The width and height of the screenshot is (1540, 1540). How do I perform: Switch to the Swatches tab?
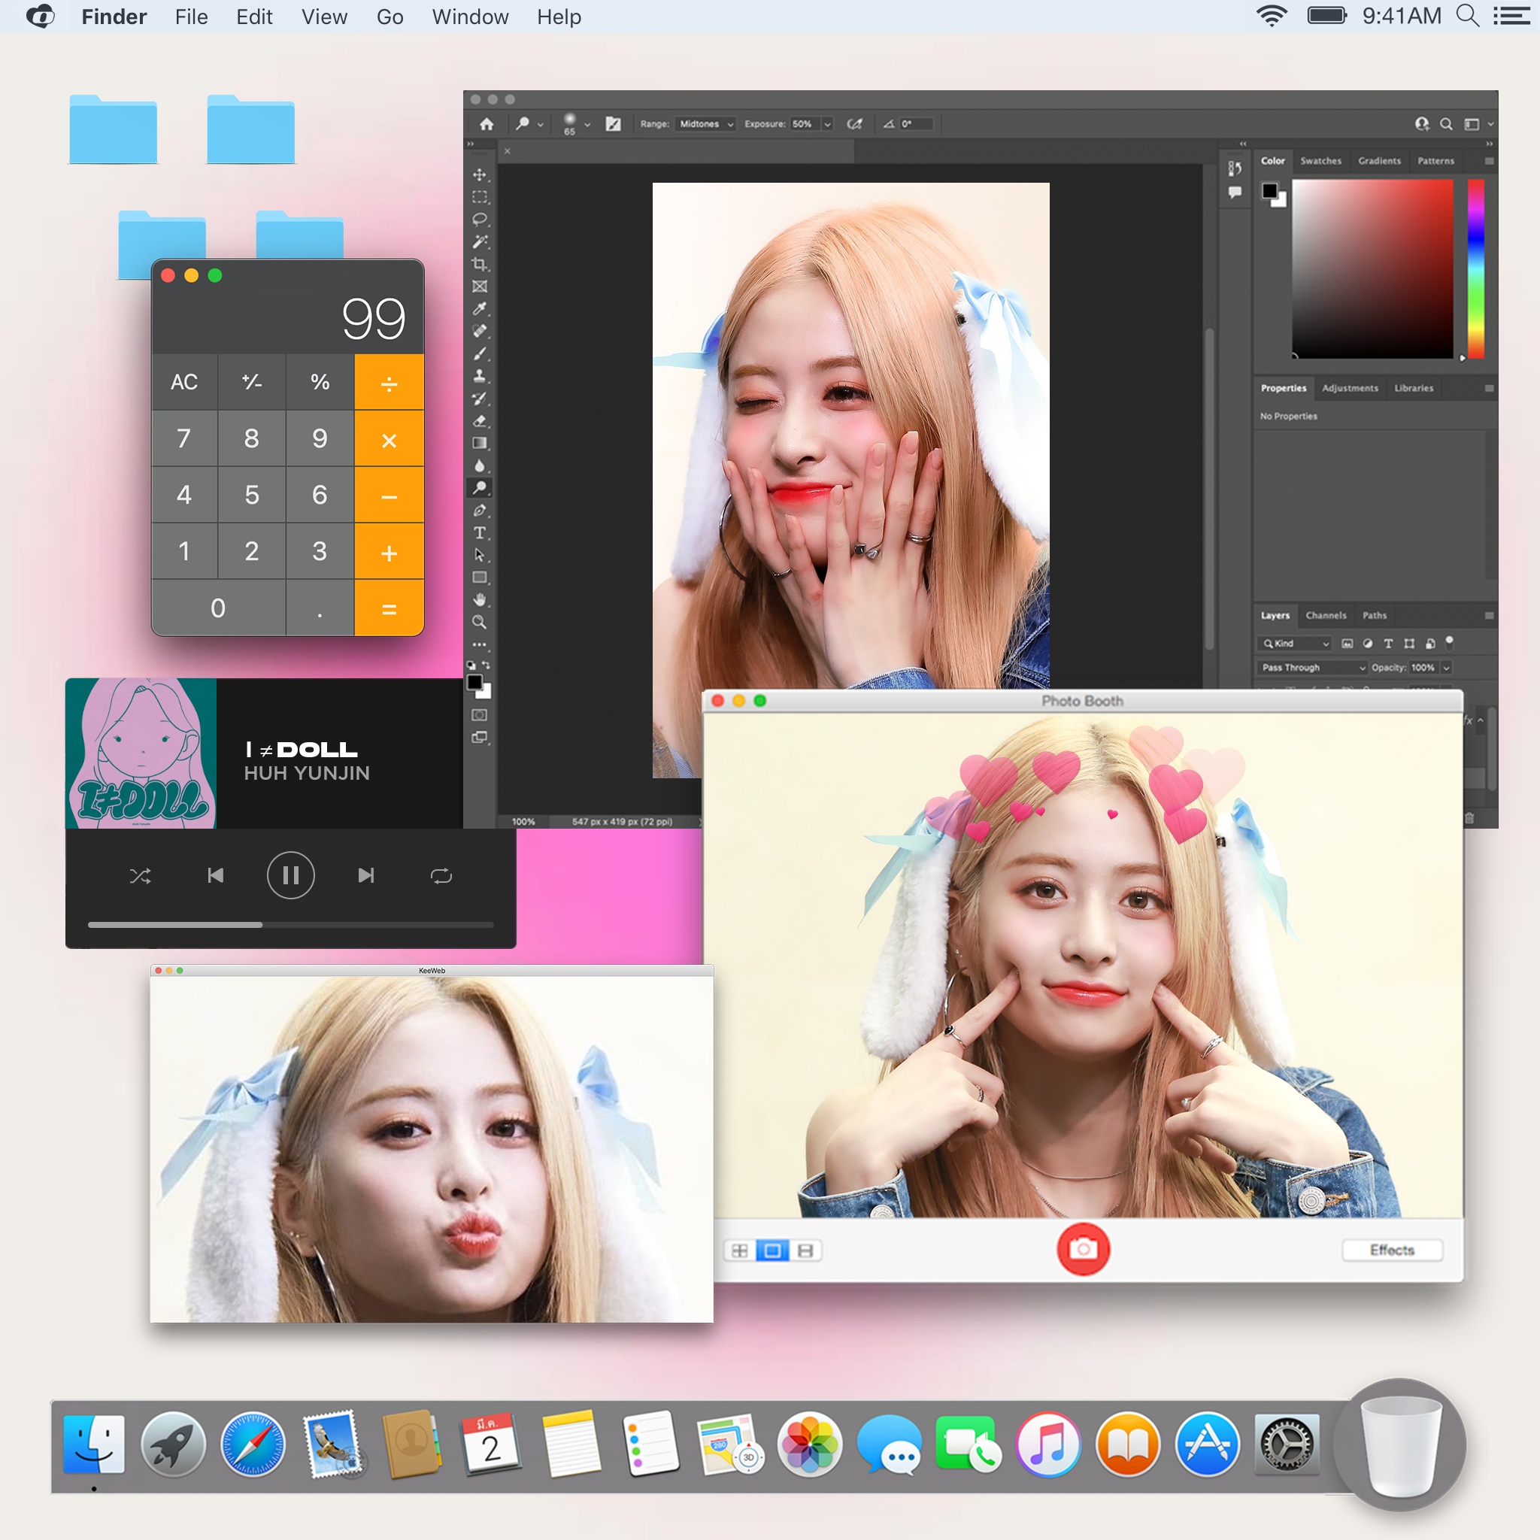point(1320,161)
